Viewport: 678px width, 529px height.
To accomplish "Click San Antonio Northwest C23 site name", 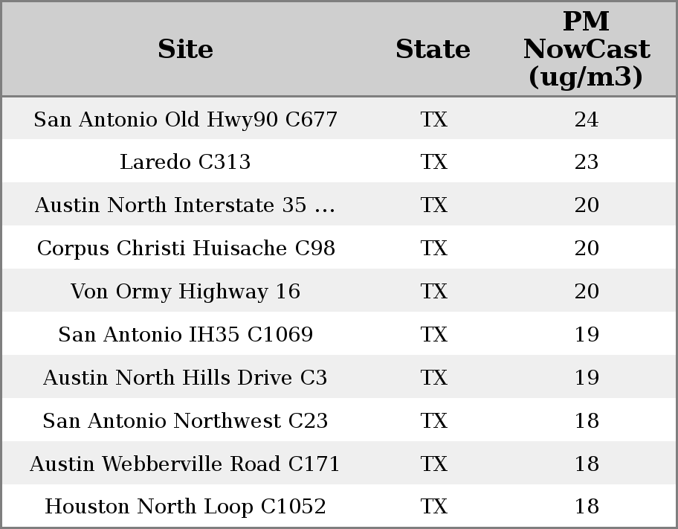I will tap(185, 421).
